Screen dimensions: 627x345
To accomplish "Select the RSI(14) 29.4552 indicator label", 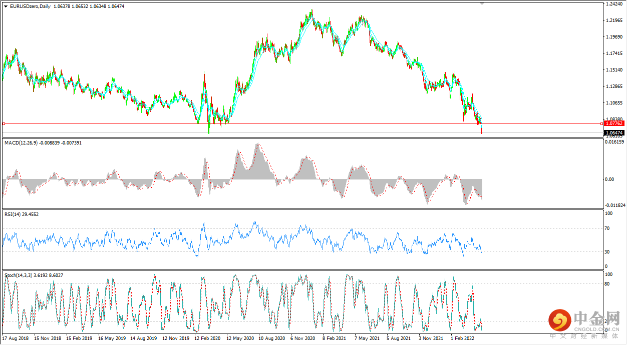I will pyautogui.click(x=22, y=214).
